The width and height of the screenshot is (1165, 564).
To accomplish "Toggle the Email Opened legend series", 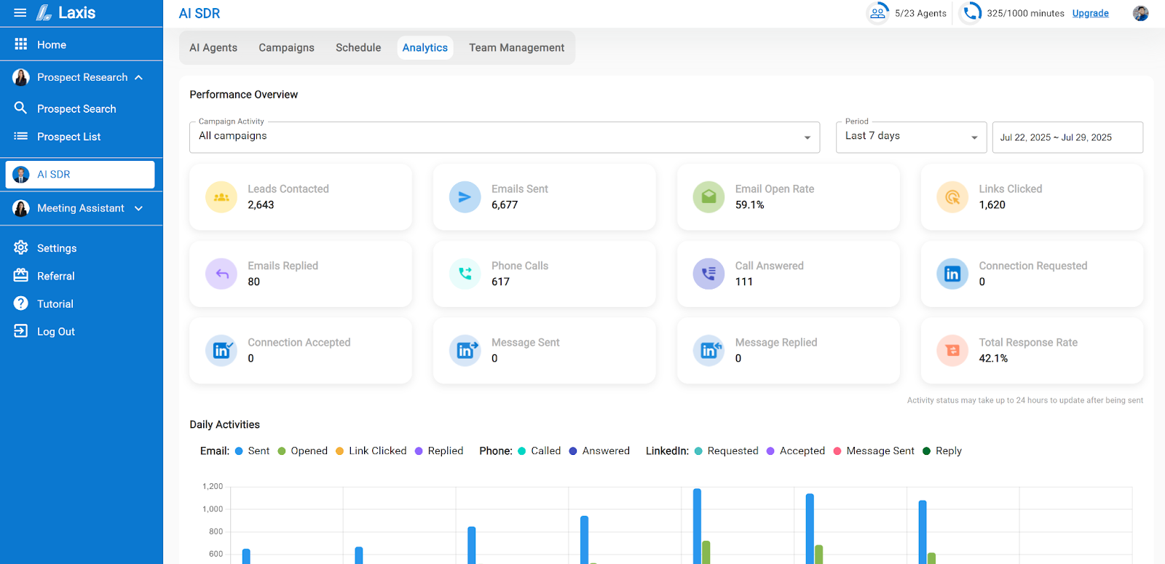I will pos(303,451).
